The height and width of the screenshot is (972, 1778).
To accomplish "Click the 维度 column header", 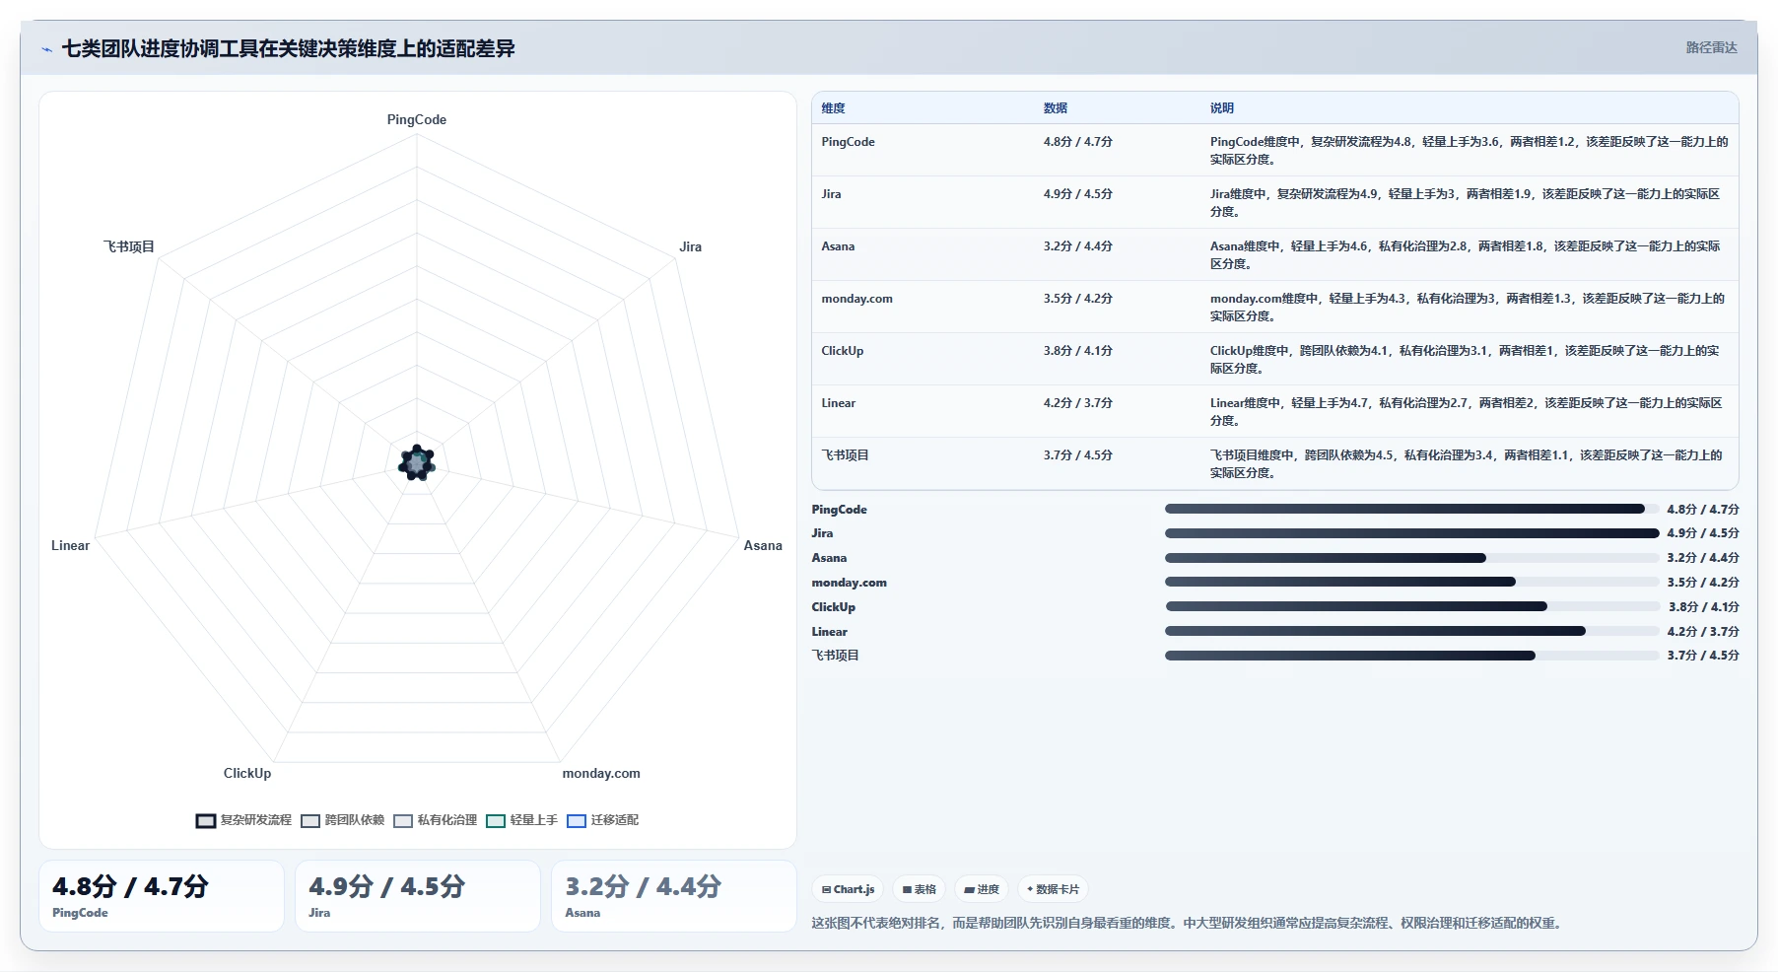I will pyautogui.click(x=833, y=108).
